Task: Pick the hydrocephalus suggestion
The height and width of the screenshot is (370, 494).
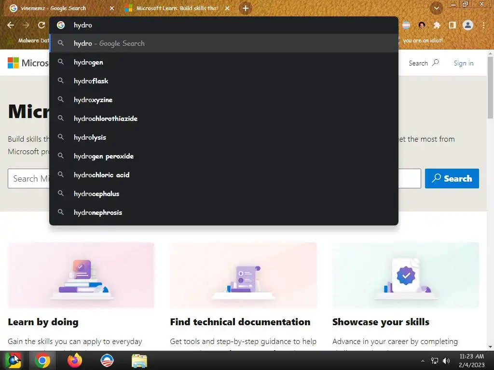Action: point(224,194)
